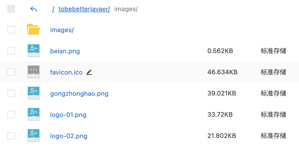Click the beian.png image file icon
This screenshot has width=299, height=148.
click(34, 51)
